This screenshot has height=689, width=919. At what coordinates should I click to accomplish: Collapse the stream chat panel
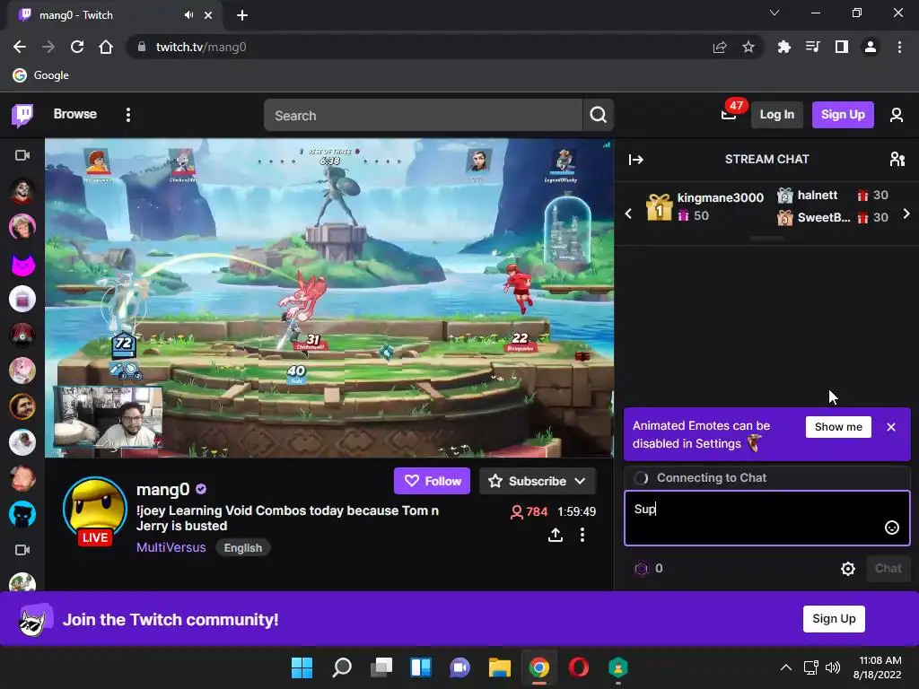636,160
